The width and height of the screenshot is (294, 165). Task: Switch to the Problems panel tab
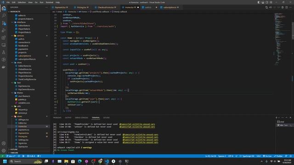(57, 118)
